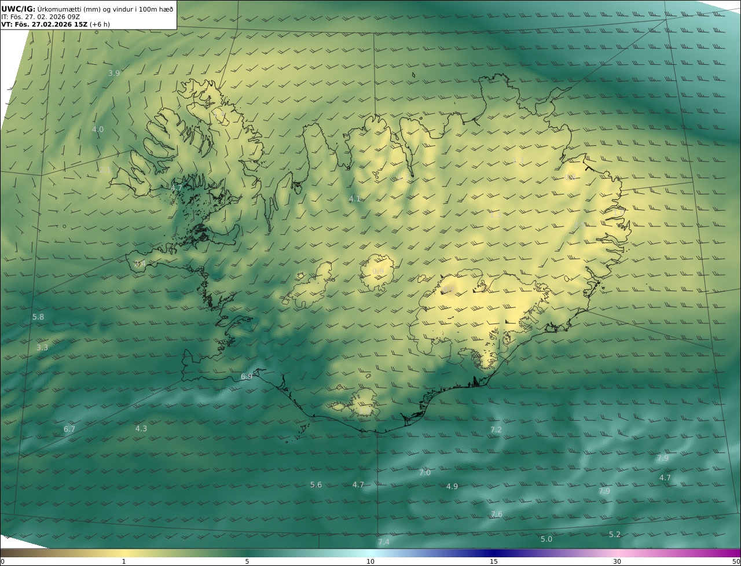Click the IT initial time line
Image resolution: width=741 pixels, height=566 pixels.
(x=41, y=17)
